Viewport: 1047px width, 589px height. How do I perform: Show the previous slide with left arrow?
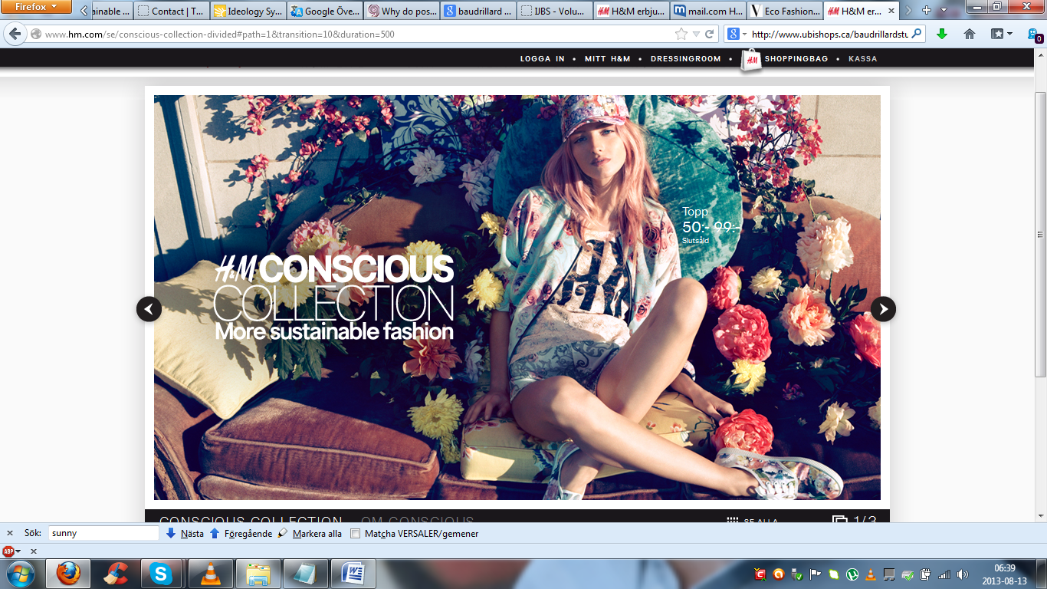click(x=149, y=309)
